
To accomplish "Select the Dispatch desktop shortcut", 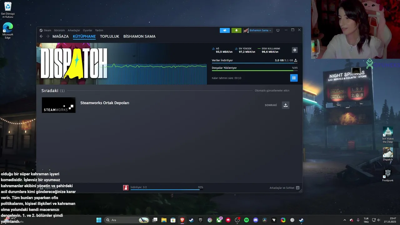I will click(x=388, y=154).
